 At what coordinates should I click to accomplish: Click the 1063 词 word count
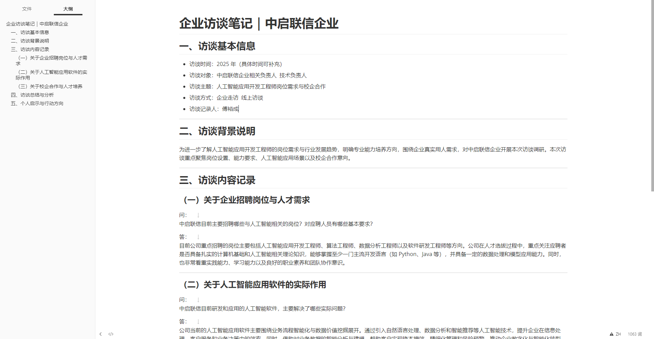pos(635,334)
